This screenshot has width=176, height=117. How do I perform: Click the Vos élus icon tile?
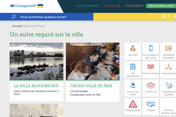[x=133, y=48]
